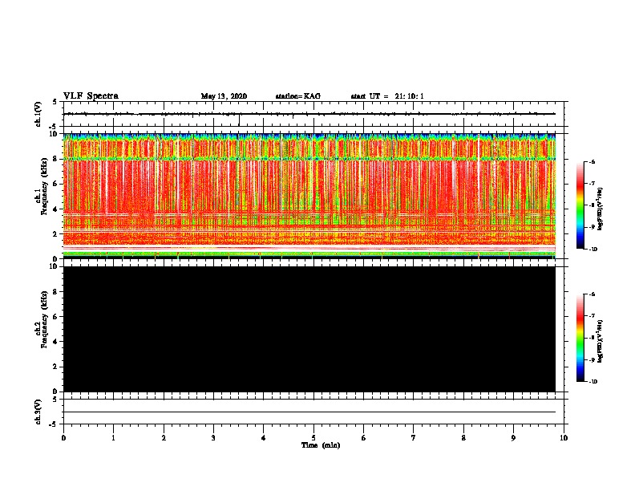Click the 'ch.3(V)' axis label

coord(38,412)
